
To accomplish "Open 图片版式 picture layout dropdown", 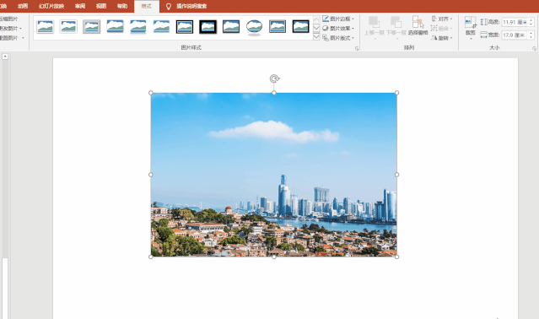I will (x=338, y=38).
